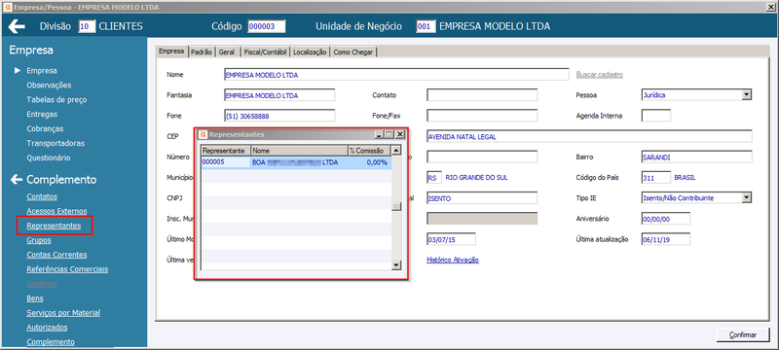
Task: Click scroll down arrow in the Representantes list
Action: [396, 265]
